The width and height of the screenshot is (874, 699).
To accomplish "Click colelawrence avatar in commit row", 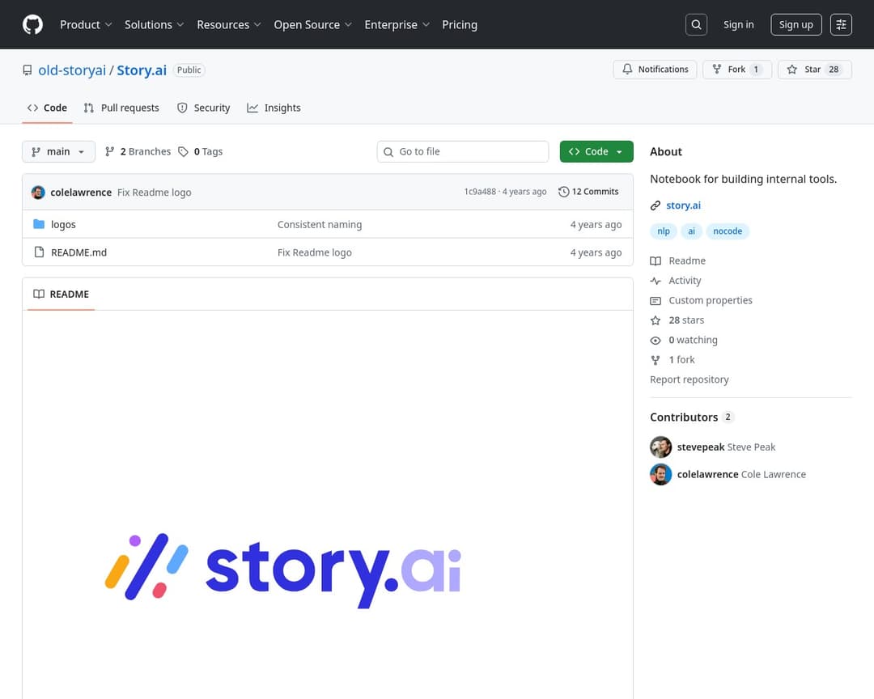I will click(38, 193).
